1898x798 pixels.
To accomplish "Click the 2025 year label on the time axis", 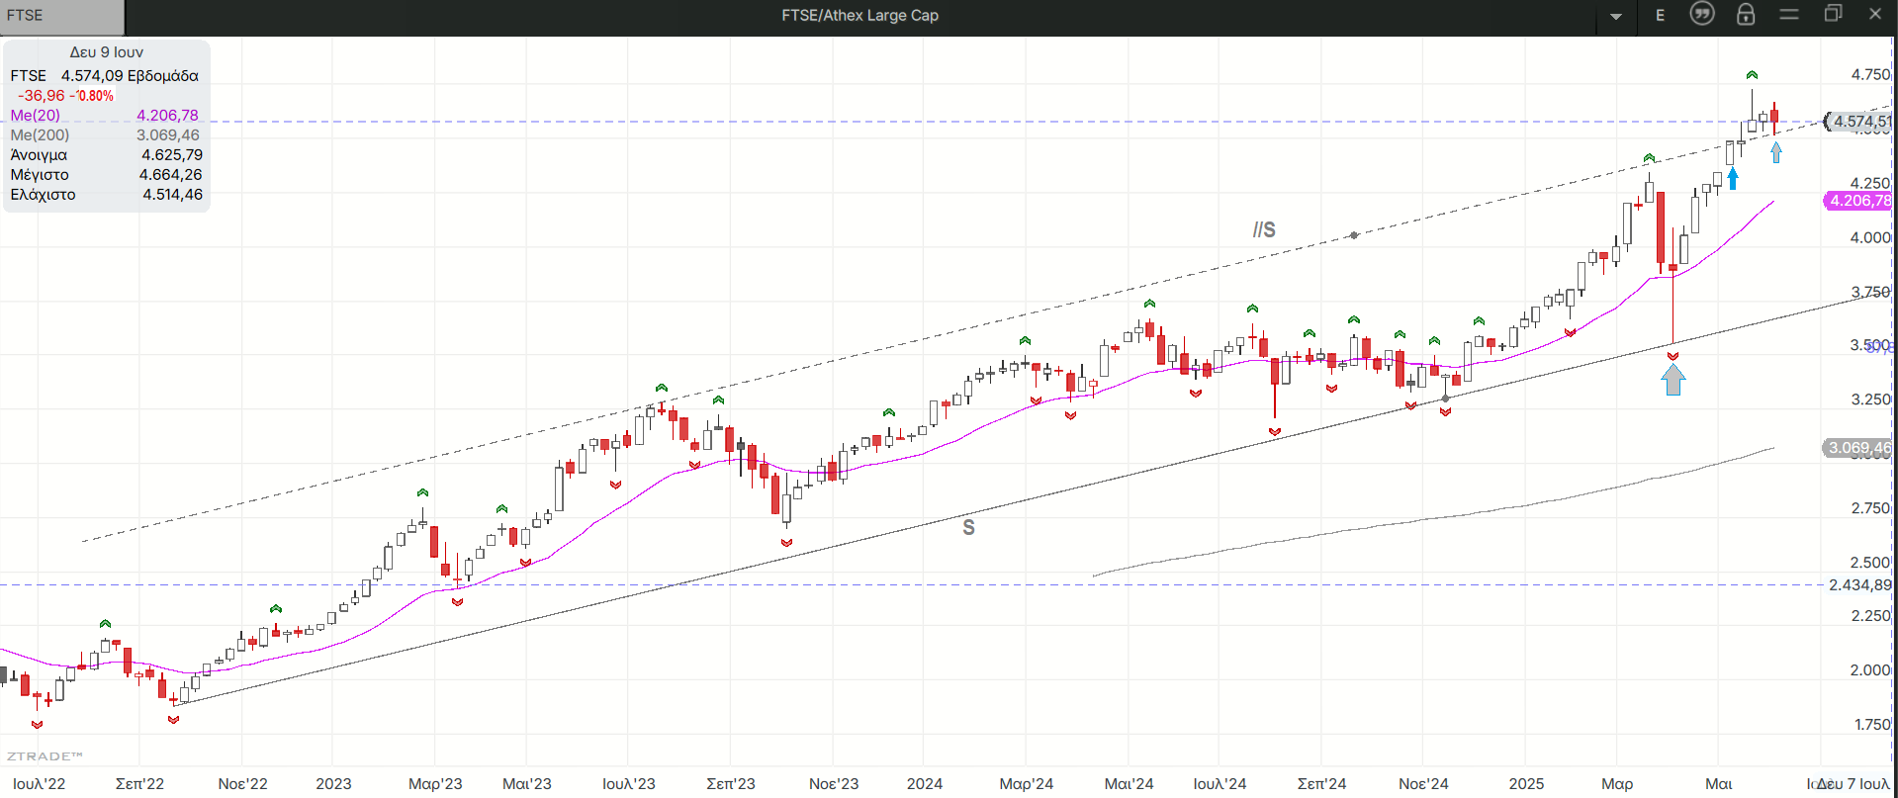I will point(1526,784).
